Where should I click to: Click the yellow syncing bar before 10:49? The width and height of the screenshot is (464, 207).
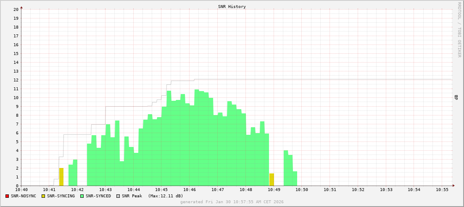272,180
